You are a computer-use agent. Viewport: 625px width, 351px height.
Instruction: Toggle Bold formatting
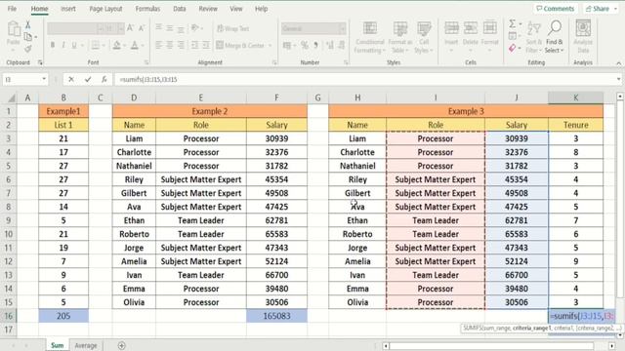pyautogui.click(x=52, y=46)
